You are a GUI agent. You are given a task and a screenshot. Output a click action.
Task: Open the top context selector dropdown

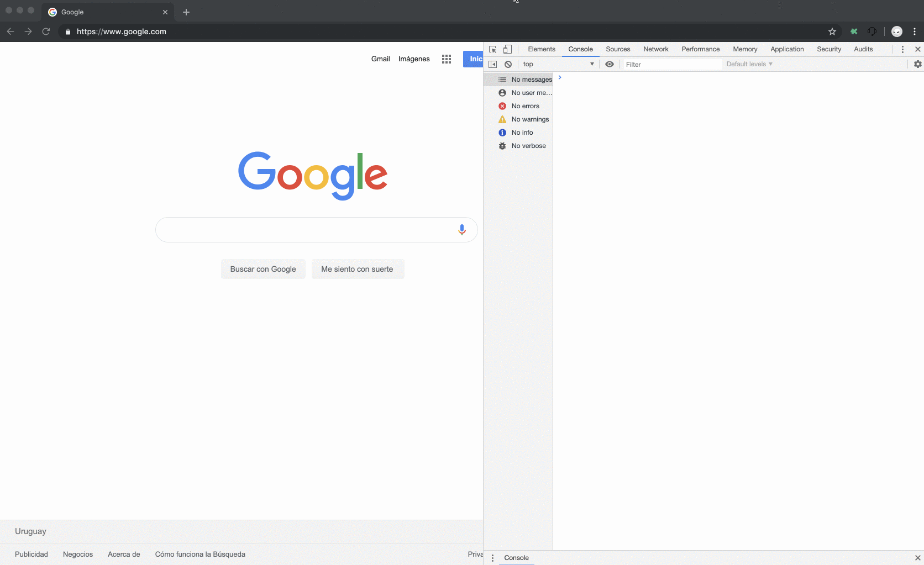[558, 64]
